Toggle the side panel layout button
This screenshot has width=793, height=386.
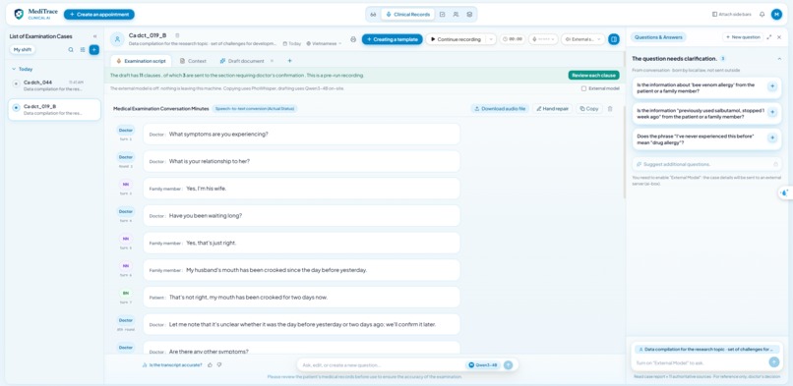tap(614, 39)
